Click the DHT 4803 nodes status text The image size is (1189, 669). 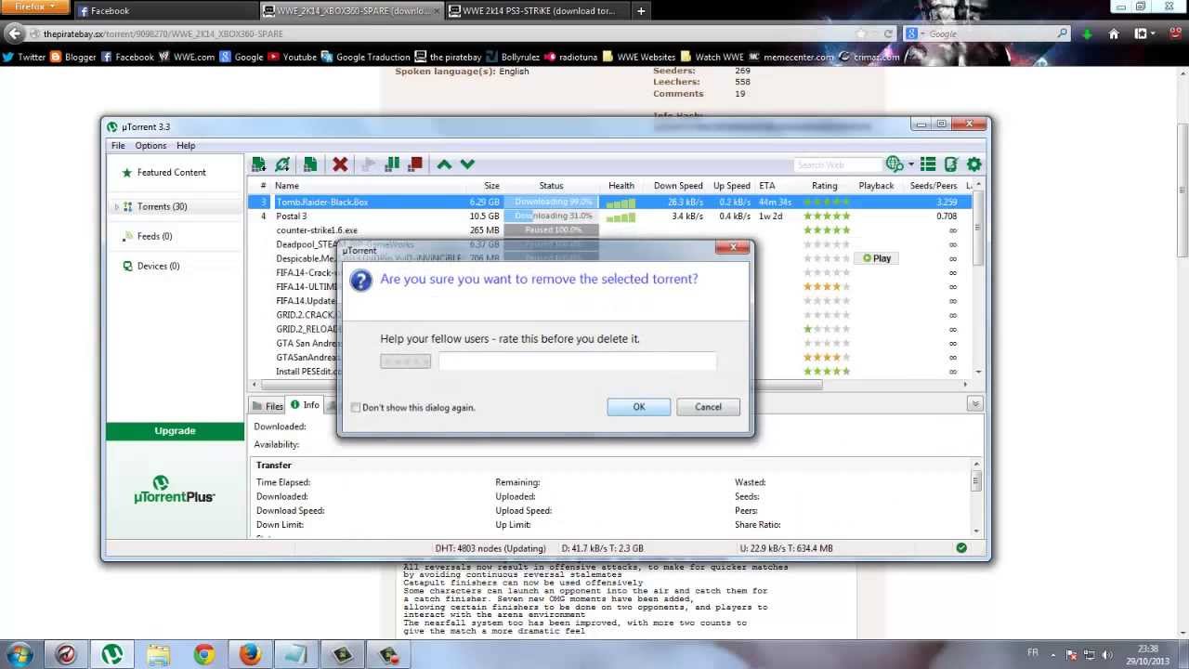tap(492, 548)
